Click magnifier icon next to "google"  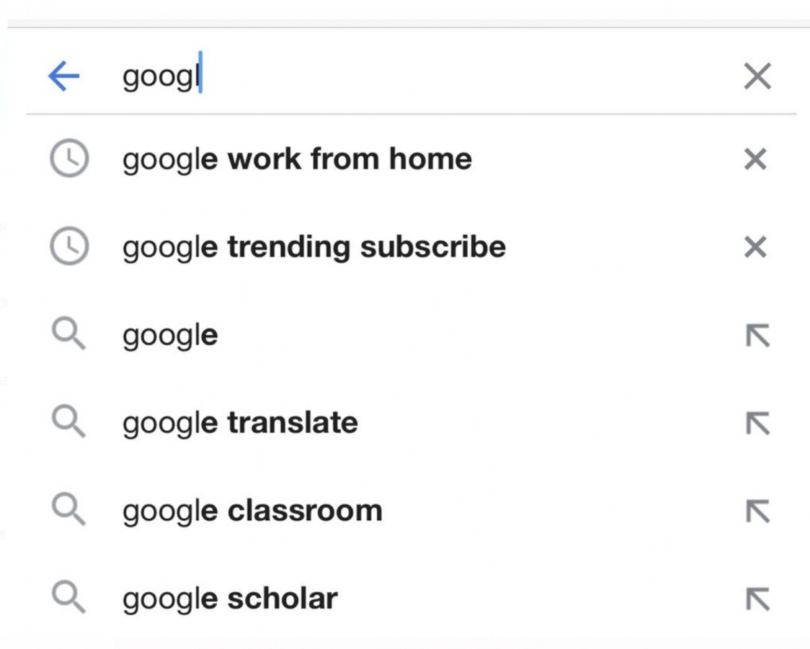click(69, 335)
